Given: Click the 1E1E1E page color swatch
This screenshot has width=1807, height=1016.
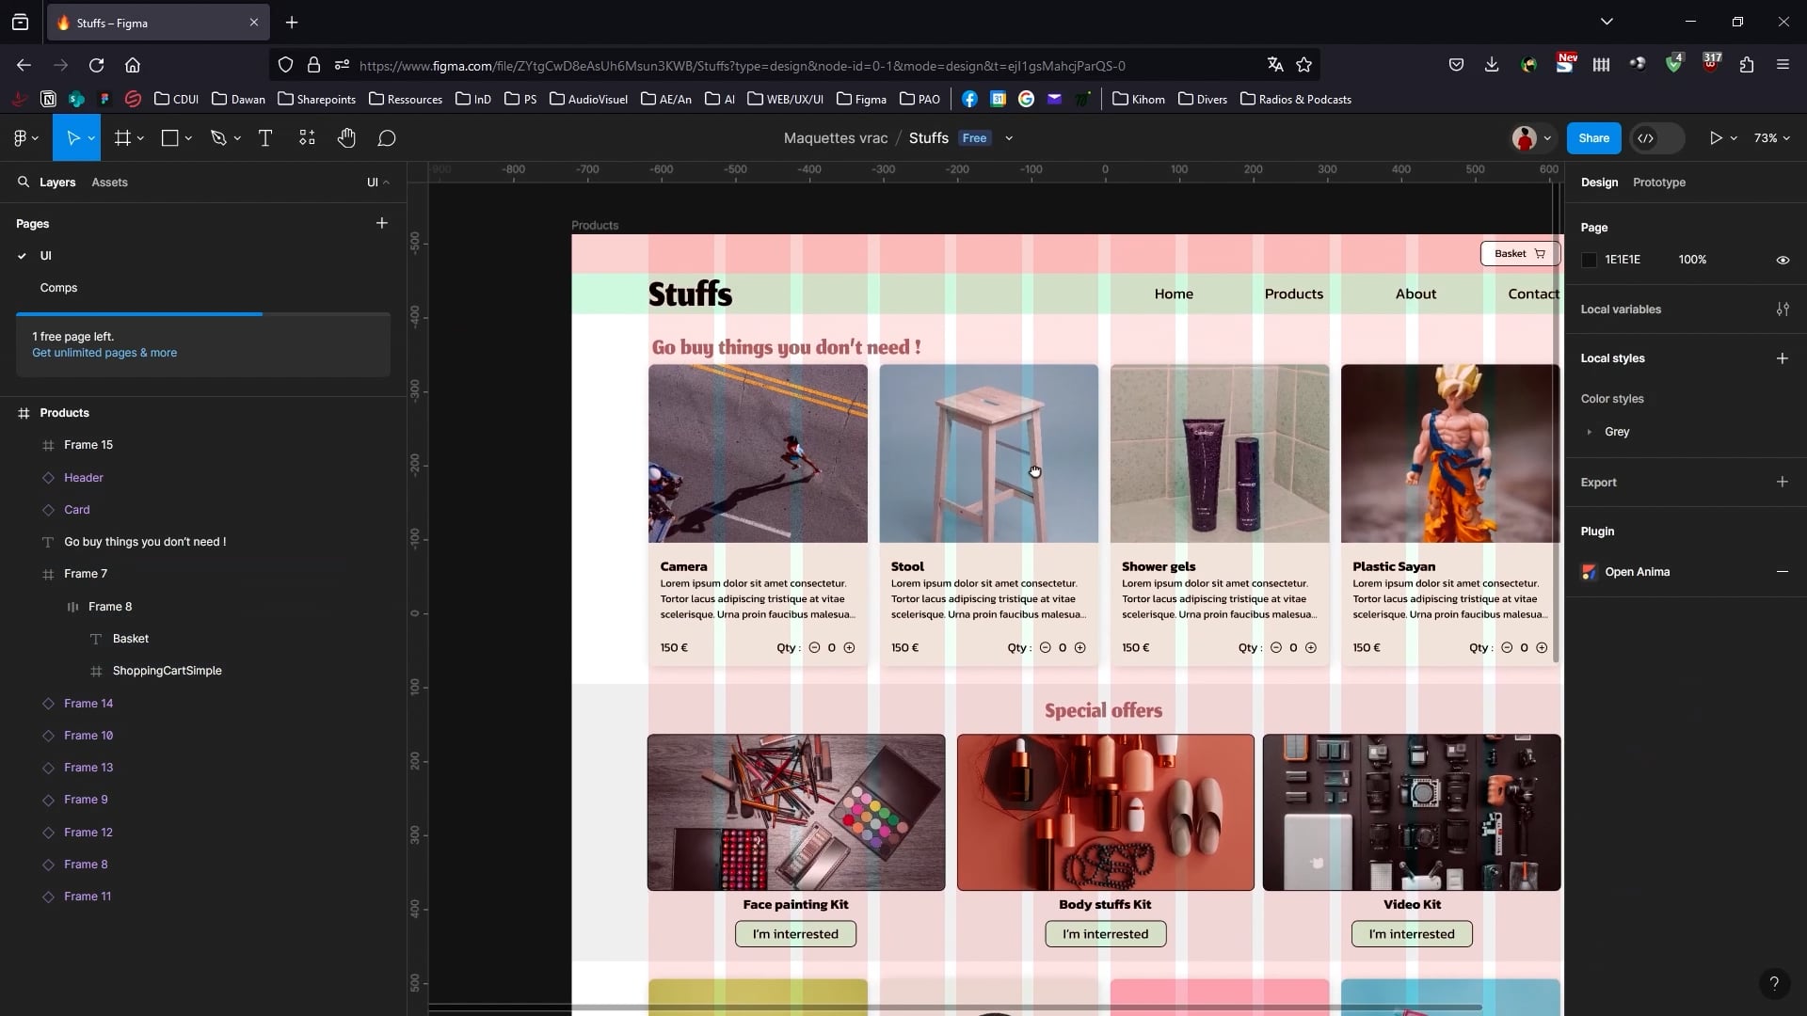Looking at the screenshot, I should pos(1590,260).
